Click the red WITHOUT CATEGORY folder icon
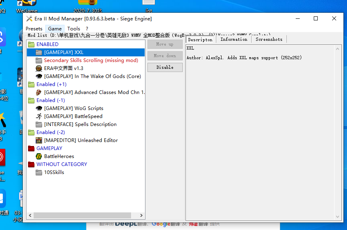The image size is (347, 230). pyautogui.click(x=31, y=164)
